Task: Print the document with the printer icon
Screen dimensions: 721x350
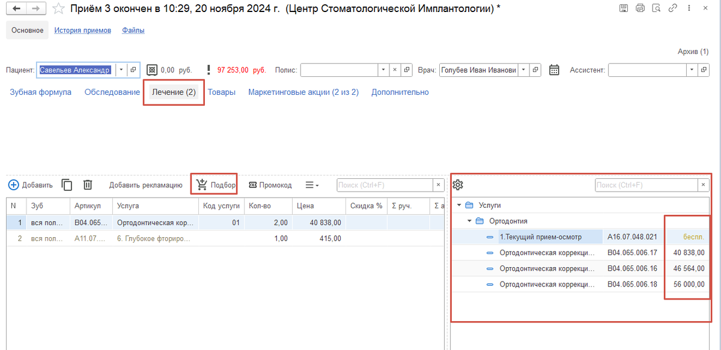Action: [x=640, y=8]
